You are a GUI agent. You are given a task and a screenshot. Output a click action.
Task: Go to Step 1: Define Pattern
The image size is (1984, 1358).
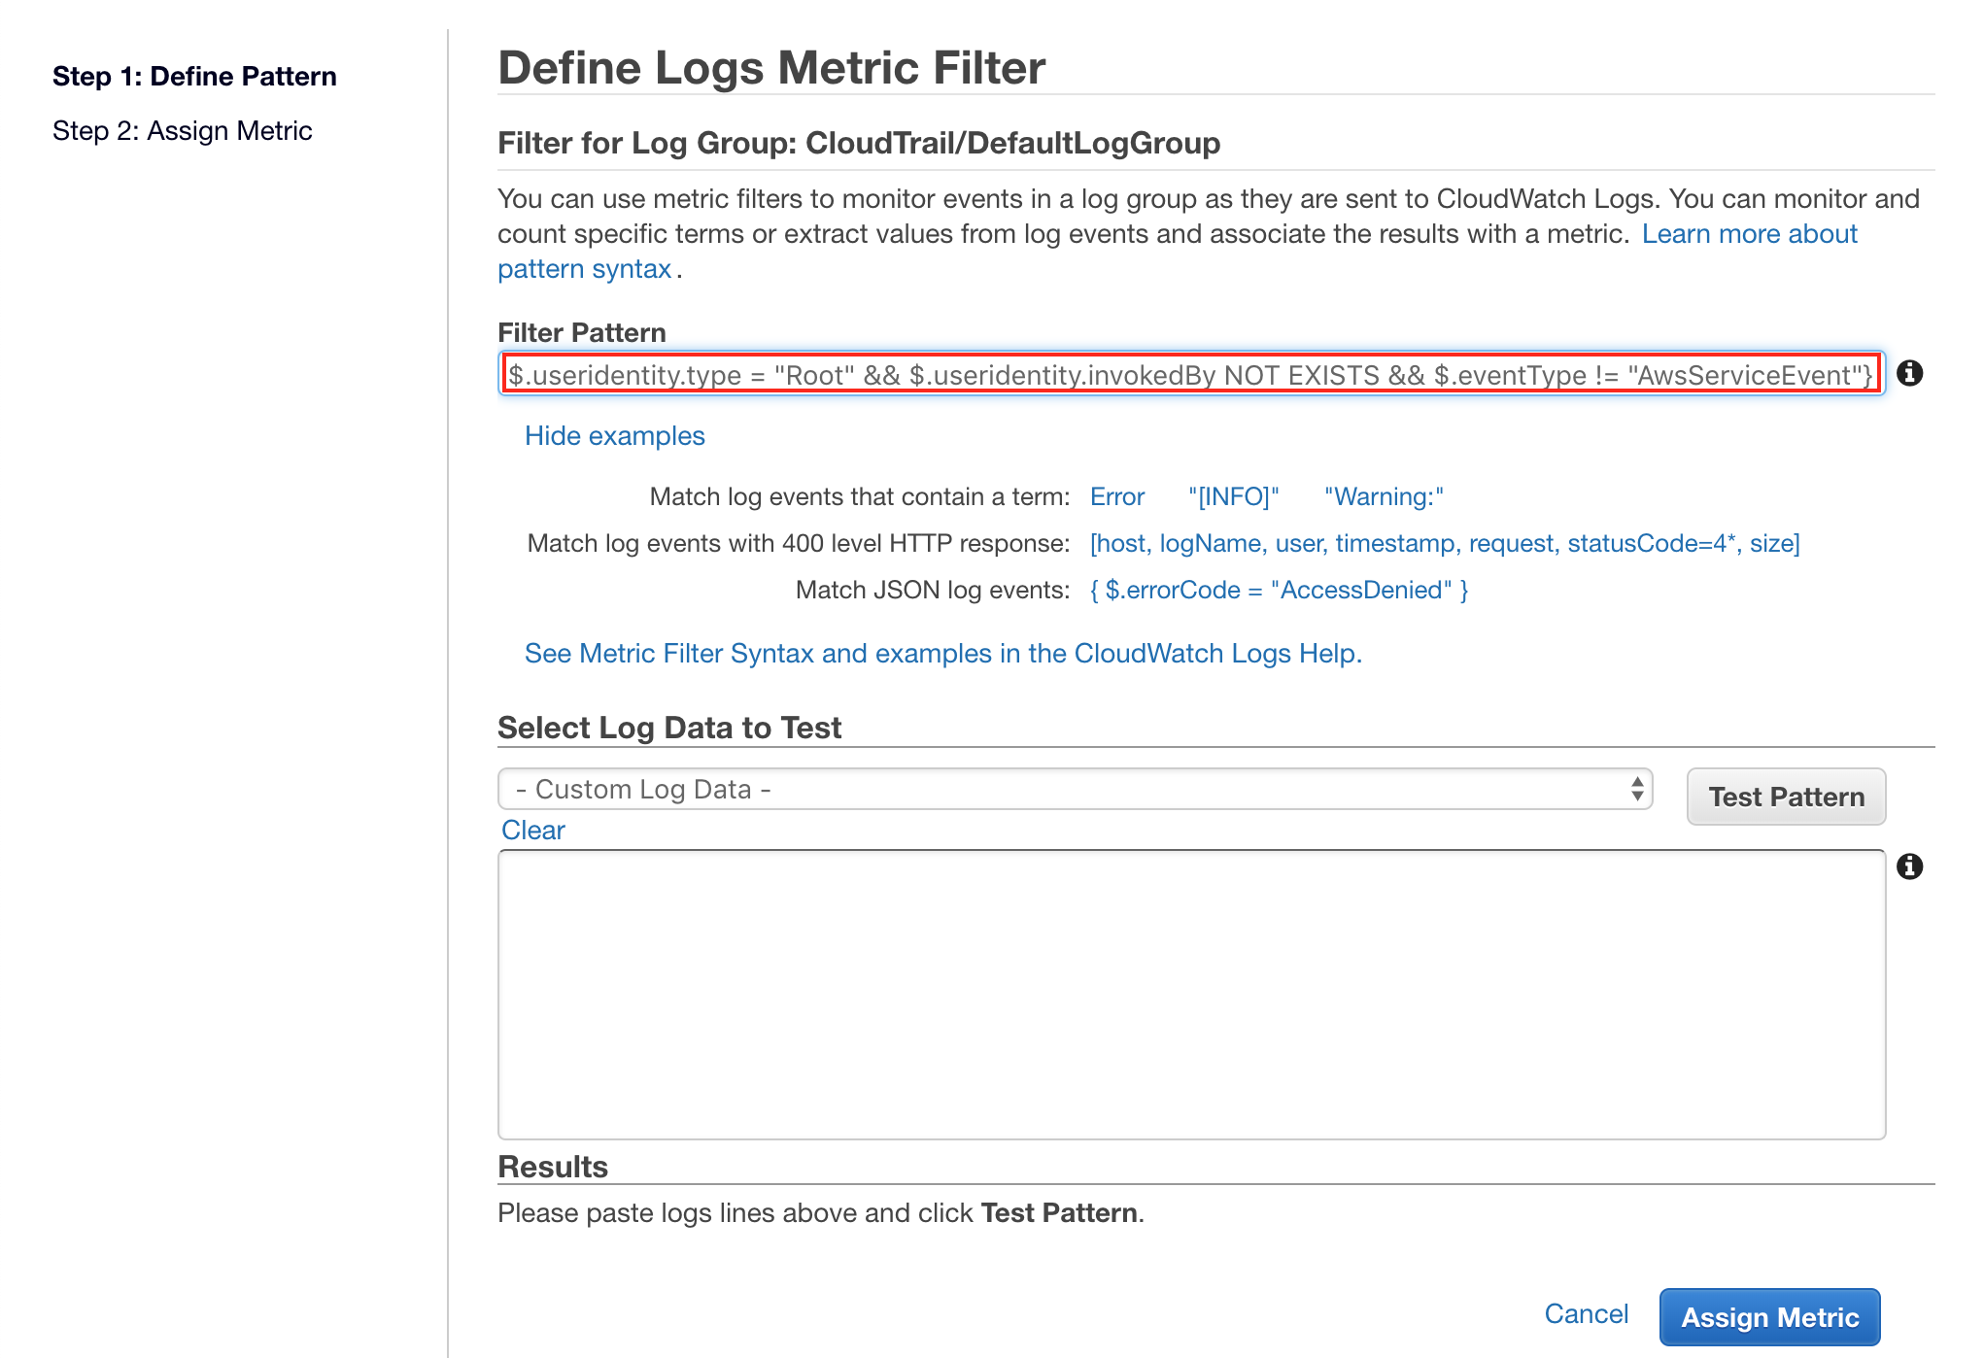194,77
